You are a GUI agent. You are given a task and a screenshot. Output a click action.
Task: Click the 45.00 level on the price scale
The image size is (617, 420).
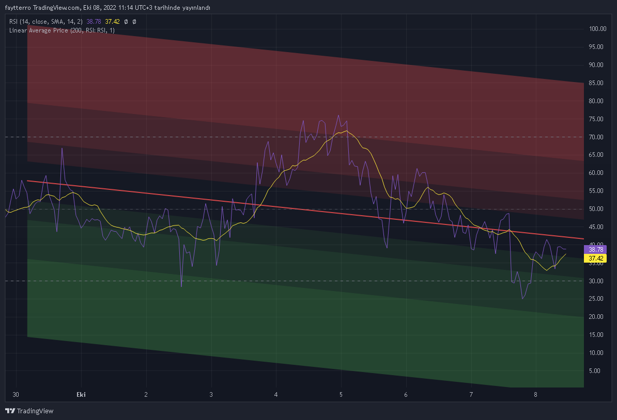coord(596,227)
